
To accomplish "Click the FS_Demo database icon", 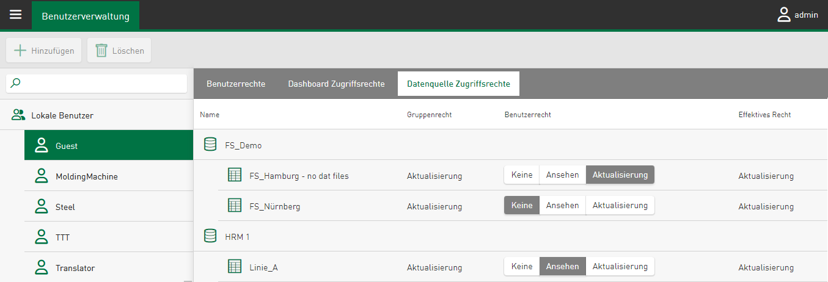I will [x=210, y=145].
